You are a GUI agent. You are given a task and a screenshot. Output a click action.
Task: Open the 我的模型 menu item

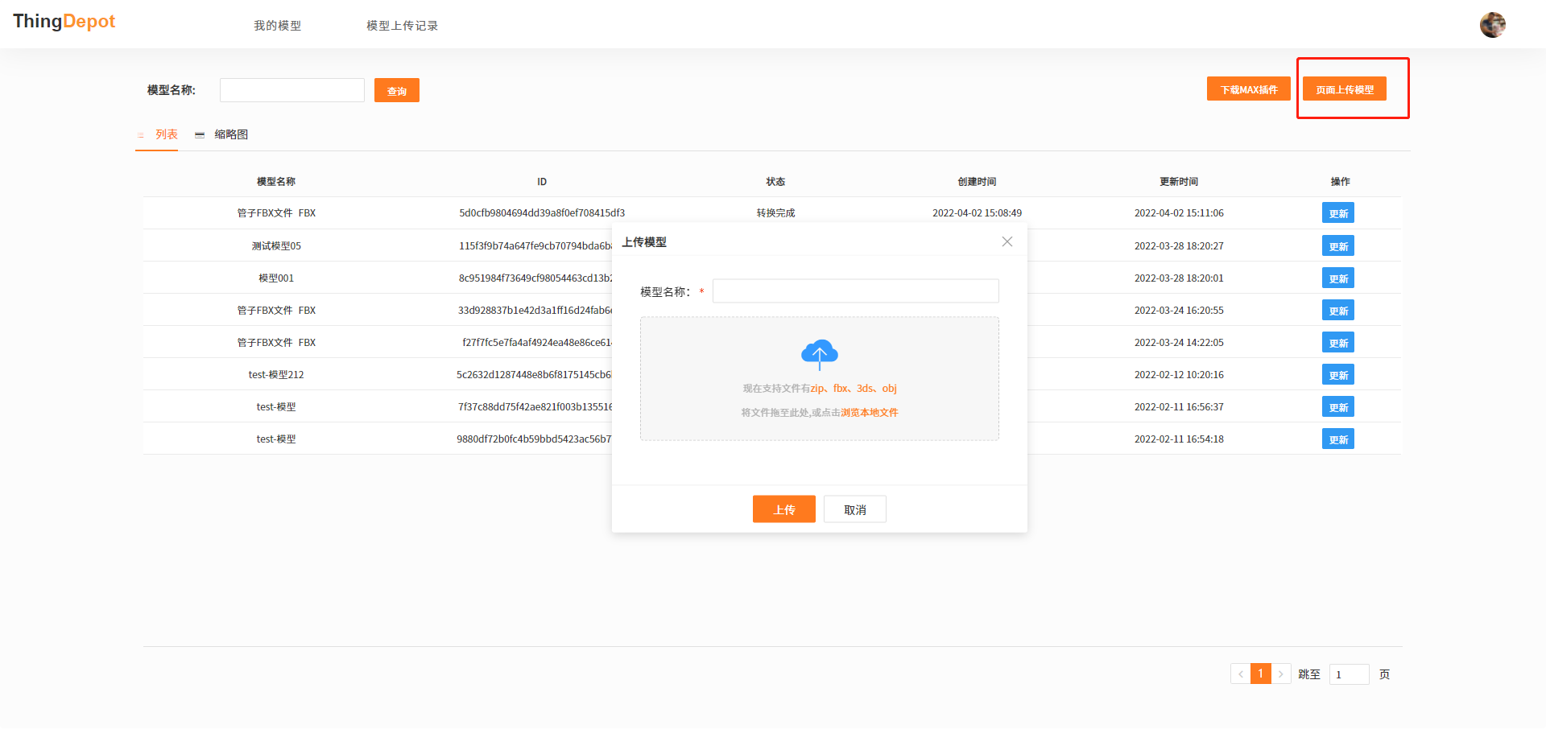pos(276,25)
